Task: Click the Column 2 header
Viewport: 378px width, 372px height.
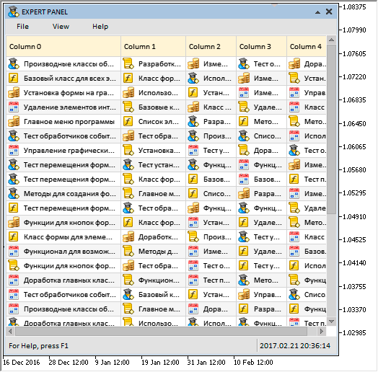Action: (x=211, y=46)
